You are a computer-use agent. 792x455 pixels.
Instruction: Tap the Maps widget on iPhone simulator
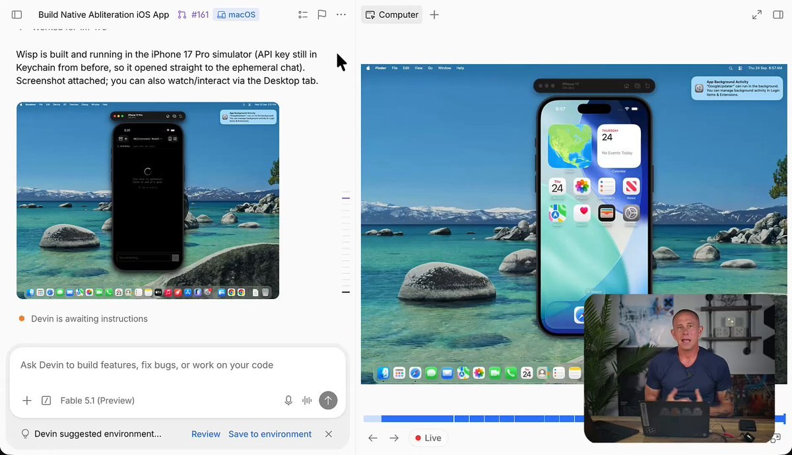pos(570,146)
